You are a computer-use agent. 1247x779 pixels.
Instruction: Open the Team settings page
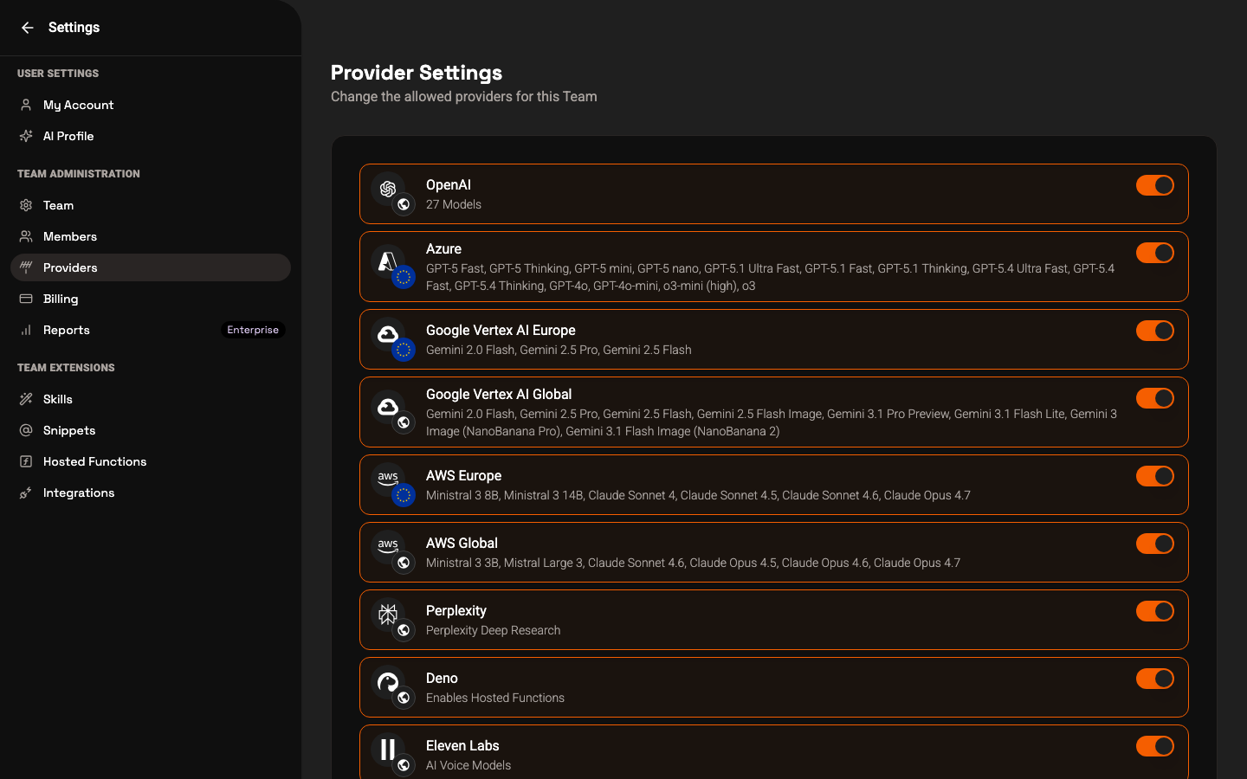pyautogui.click(x=151, y=205)
